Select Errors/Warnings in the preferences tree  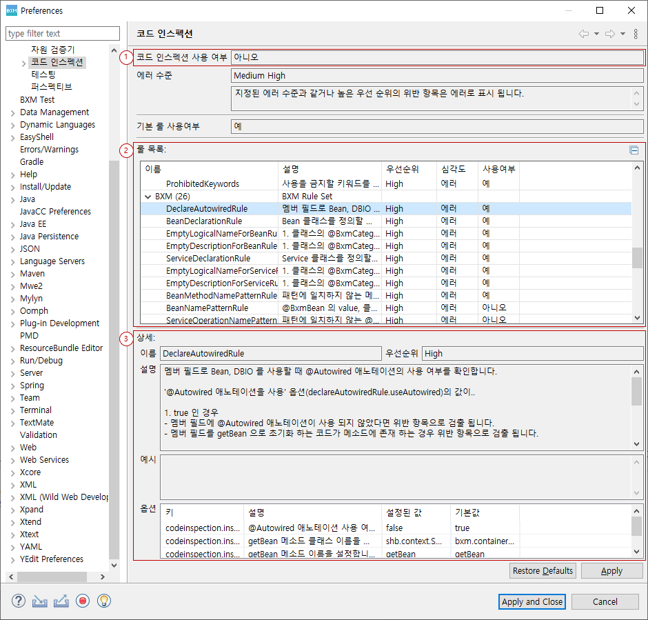[x=49, y=150]
